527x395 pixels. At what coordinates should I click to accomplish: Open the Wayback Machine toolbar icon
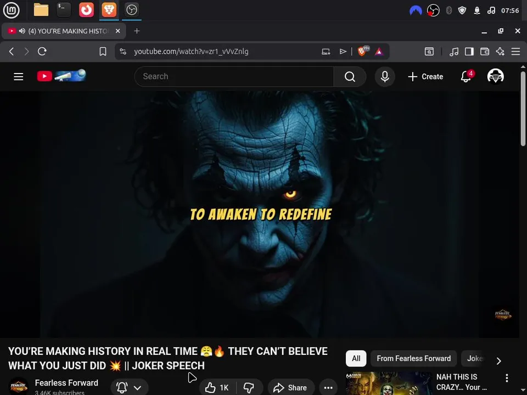tap(429, 52)
